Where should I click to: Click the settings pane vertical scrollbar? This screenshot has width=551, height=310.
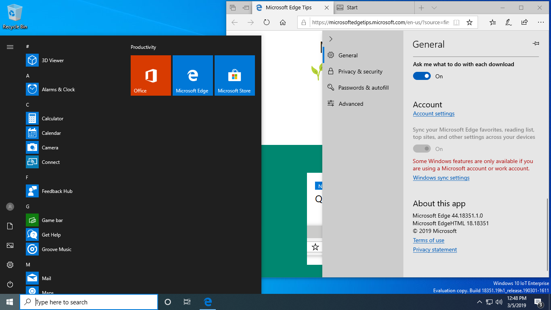[x=548, y=234]
